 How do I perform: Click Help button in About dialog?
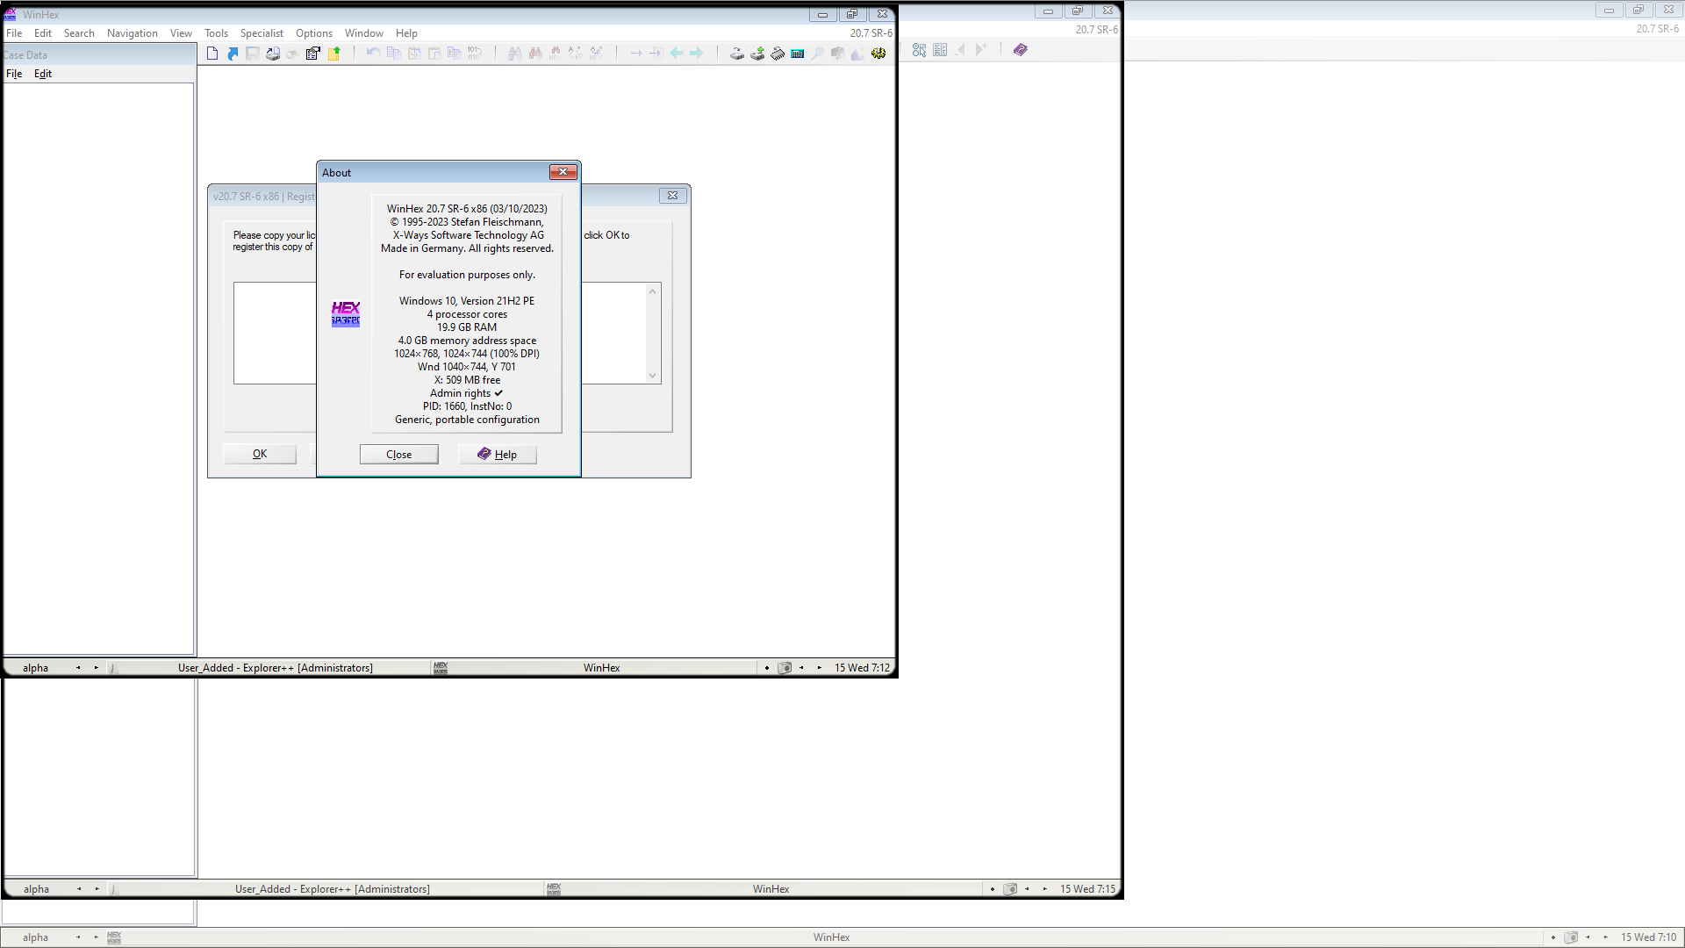[x=497, y=455]
